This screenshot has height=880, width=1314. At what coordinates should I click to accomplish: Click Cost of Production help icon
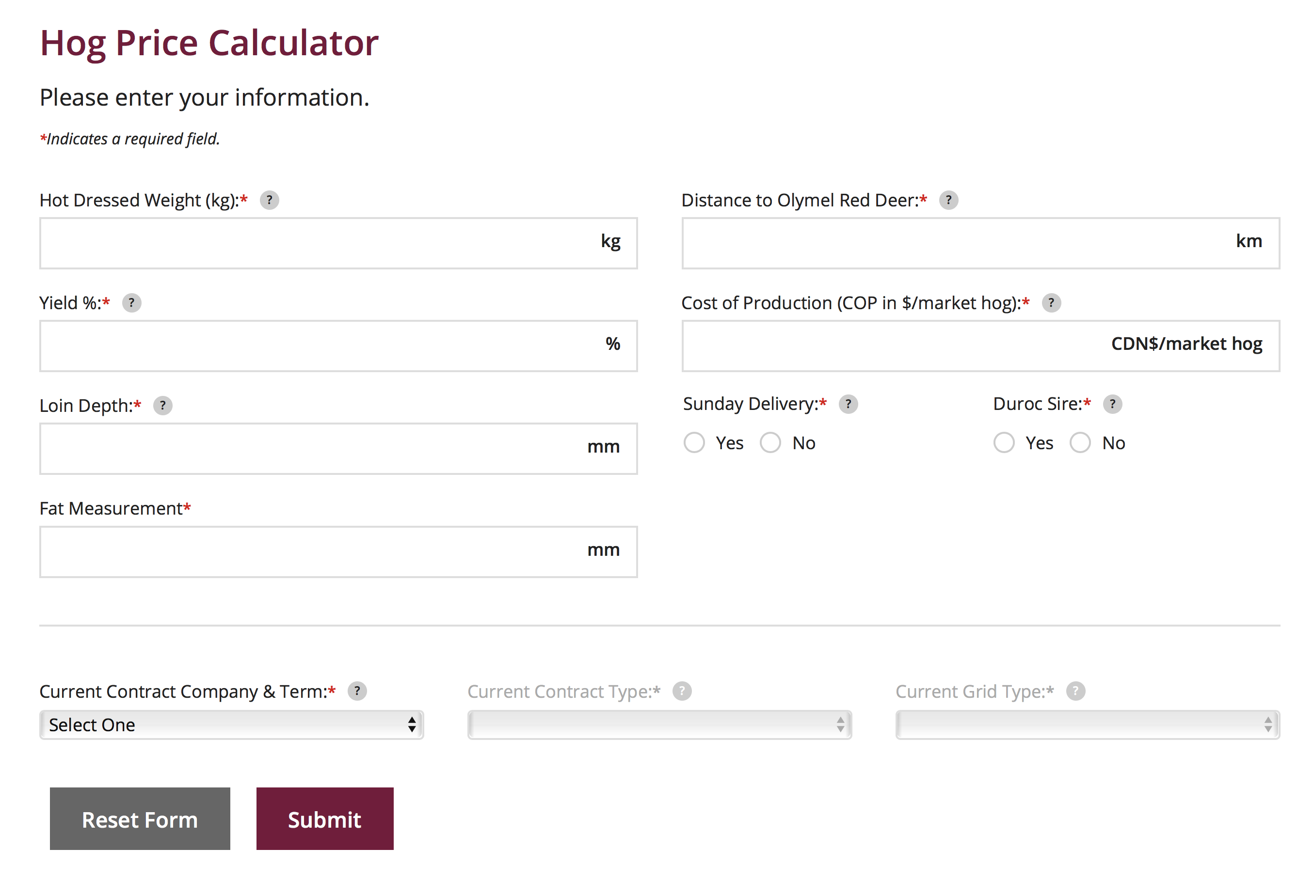(x=1051, y=303)
